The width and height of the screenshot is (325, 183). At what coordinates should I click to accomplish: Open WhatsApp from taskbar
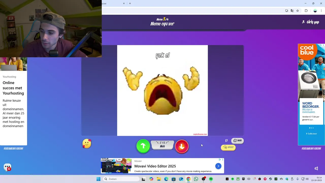[x=196, y=179]
